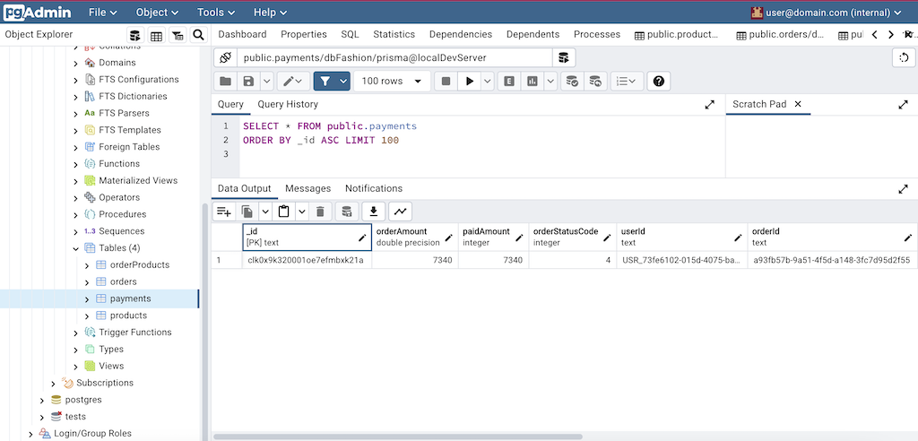This screenshot has width=918, height=441.
Task: Click the reset layout icon at top right
Action: pos(904,58)
